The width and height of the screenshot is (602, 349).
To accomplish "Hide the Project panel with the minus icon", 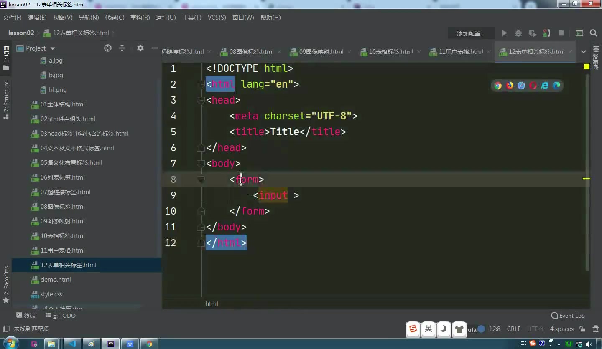I will (154, 48).
